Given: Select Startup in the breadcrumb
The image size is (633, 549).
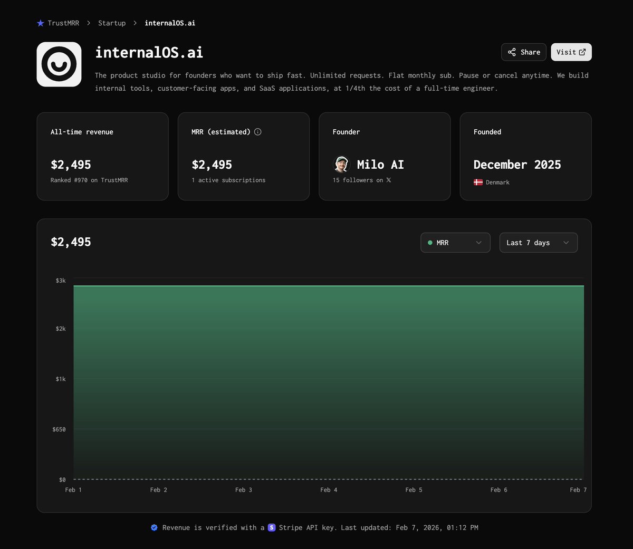Looking at the screenshot, I should pyautogui.click(x=112, y=23).
